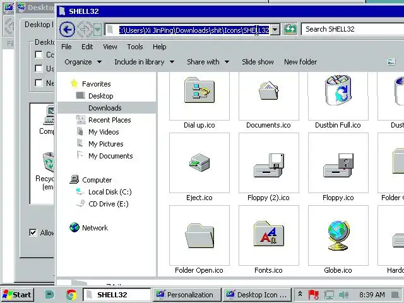Click the Forward arrow navigation button
Viewport: 404px width, 303px height.
tap(85, 30)
